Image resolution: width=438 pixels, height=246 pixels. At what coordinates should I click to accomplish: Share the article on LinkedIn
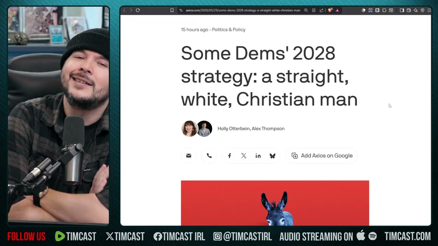[x=258, y=156]
